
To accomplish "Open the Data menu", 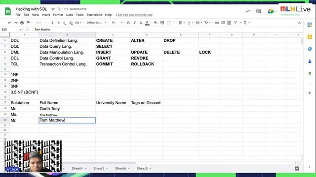I will click(69, 15).
